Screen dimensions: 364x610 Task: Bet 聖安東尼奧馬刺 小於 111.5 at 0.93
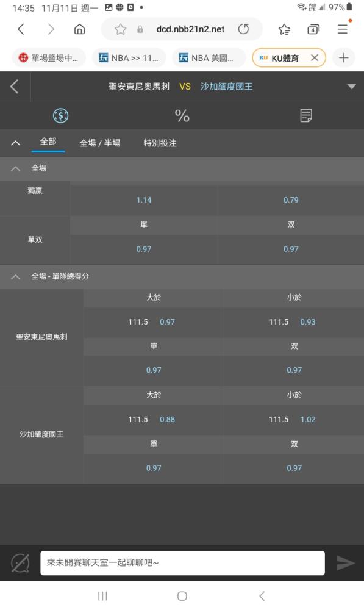[x=294, y=322]
